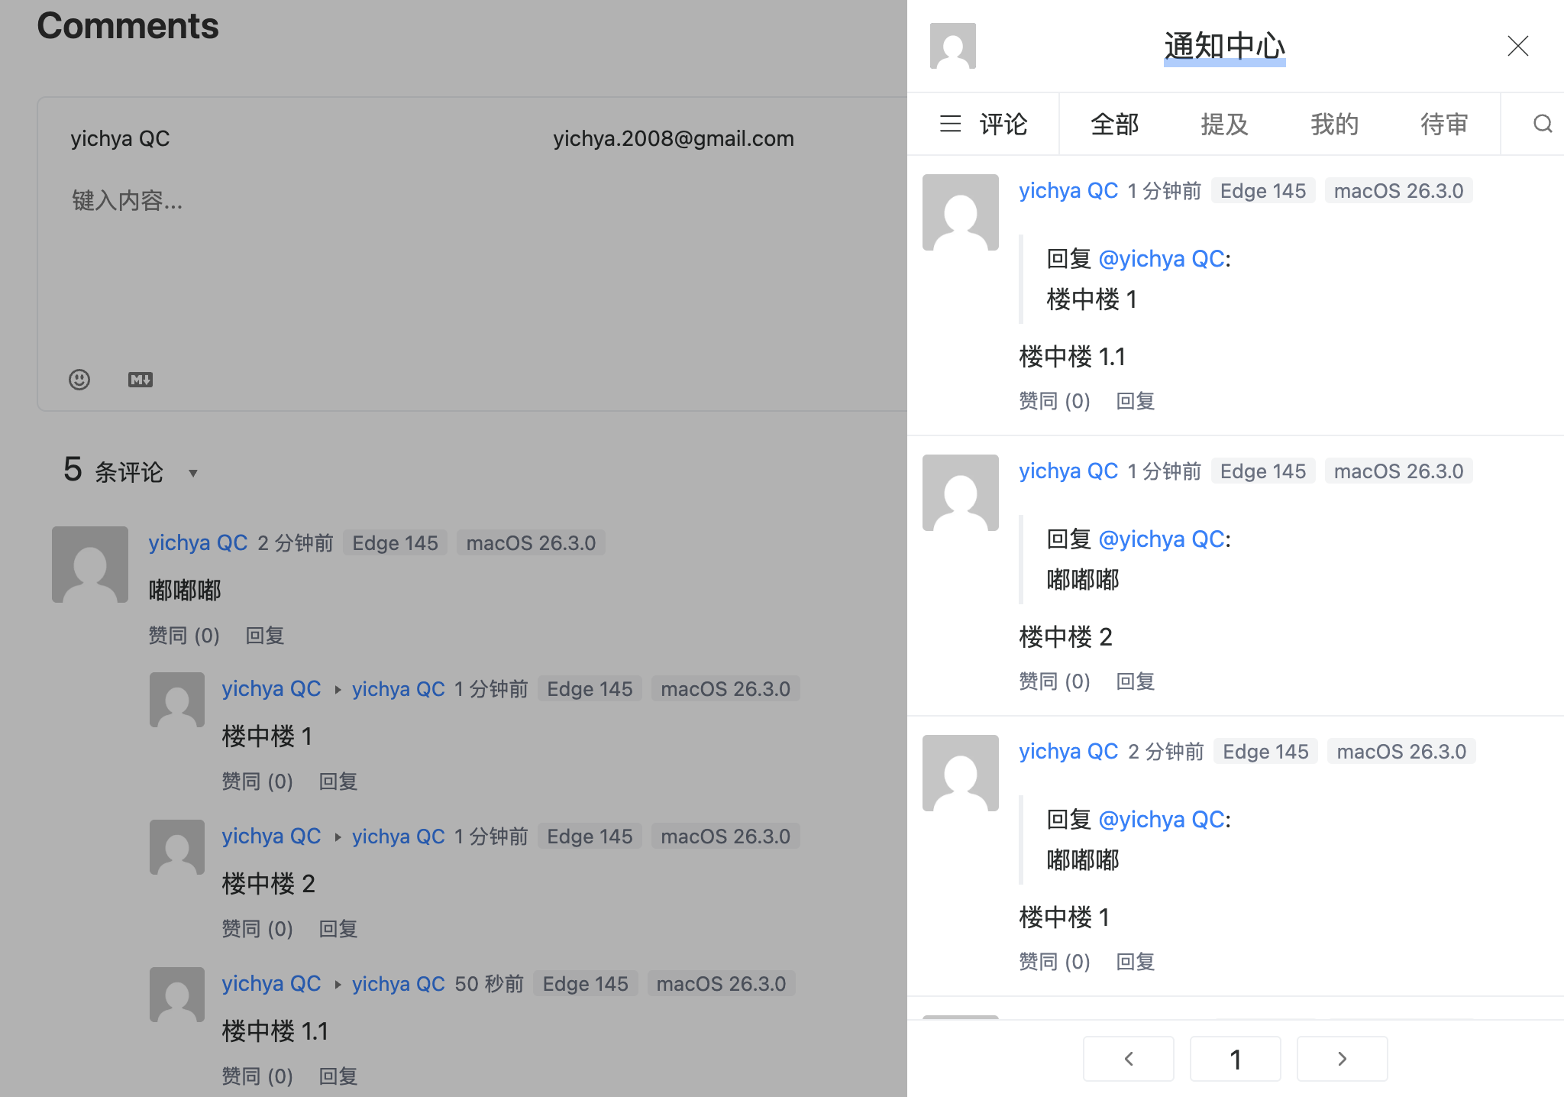
Task: Reply to the 楼中楼 2 notification
Action: (x=1136, y=681)
